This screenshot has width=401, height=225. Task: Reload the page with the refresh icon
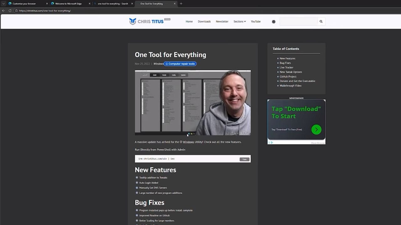pyautogui.click(x=10, y=11)
